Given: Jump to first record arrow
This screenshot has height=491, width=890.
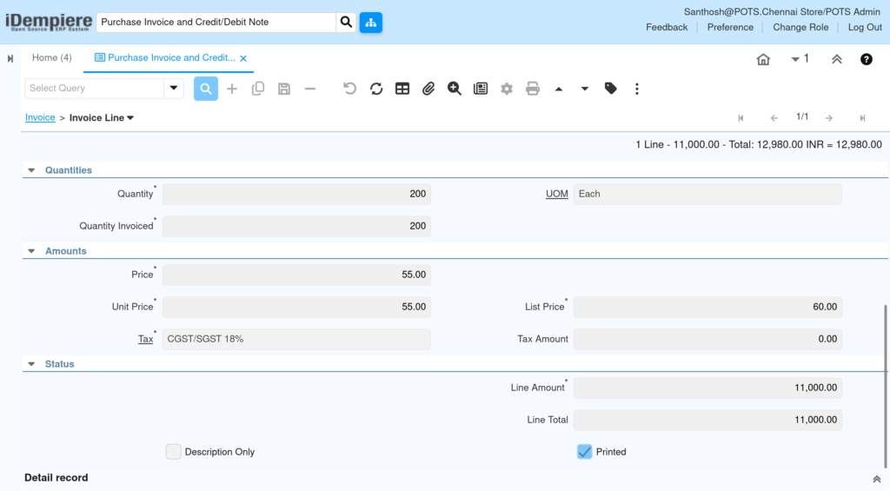Looking at the screenshot, I should 741,118.
